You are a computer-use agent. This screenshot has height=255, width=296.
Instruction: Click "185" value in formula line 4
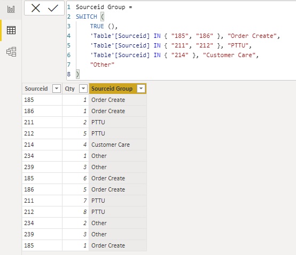point(180,36)
